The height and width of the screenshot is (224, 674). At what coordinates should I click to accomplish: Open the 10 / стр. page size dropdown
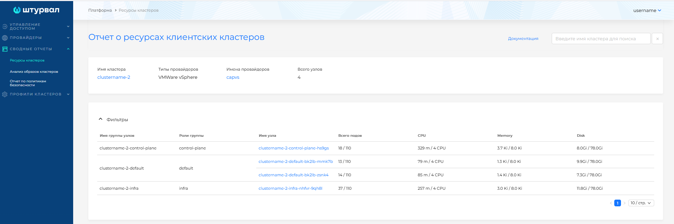click(x=641, y=203)
